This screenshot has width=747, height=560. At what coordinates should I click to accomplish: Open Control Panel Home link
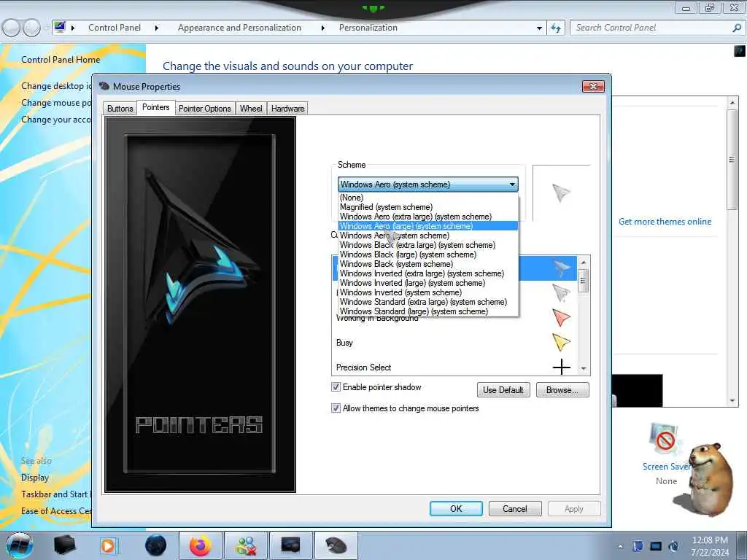point(61,60)
